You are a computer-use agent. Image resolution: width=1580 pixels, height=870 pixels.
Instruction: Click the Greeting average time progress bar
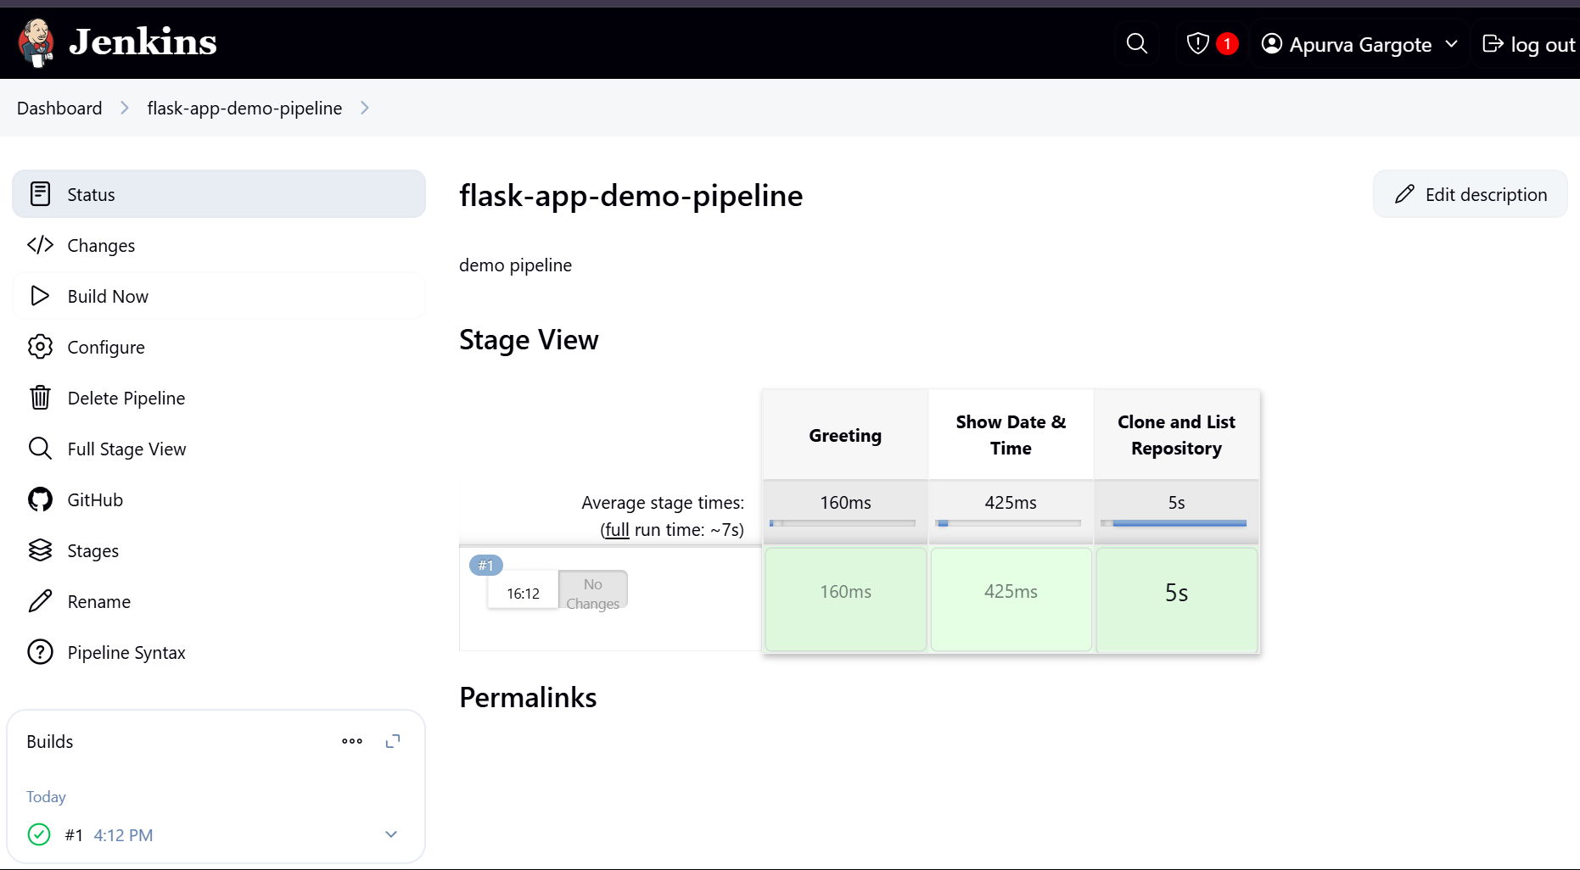point(843,523)
